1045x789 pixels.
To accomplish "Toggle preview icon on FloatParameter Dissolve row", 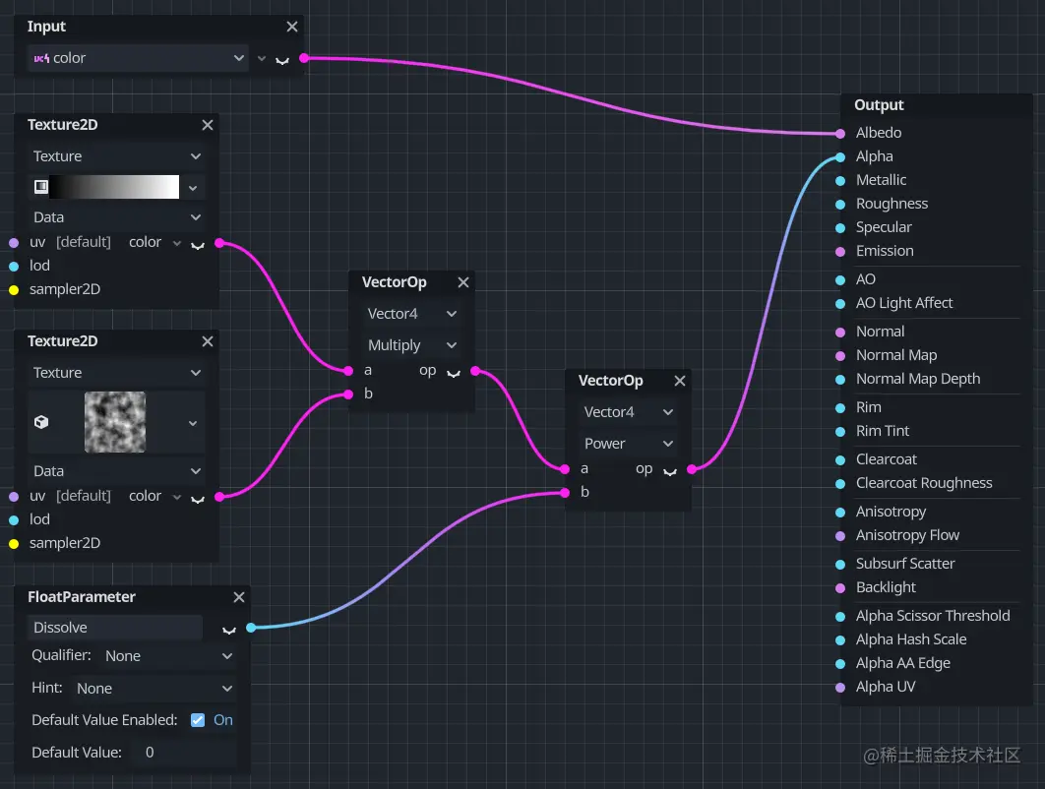I will click(x=228, y=630).
